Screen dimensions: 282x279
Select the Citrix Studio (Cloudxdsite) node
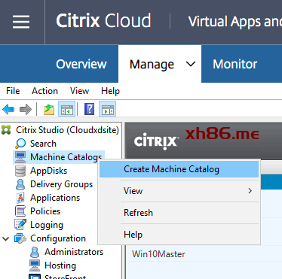[x=67, y=130]
